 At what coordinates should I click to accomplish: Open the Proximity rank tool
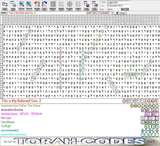pos(69,6)
